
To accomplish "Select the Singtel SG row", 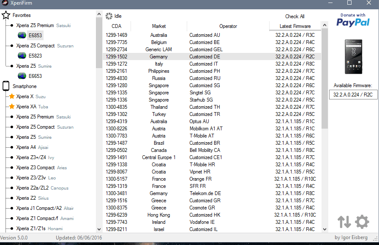I will pos(212,93).
